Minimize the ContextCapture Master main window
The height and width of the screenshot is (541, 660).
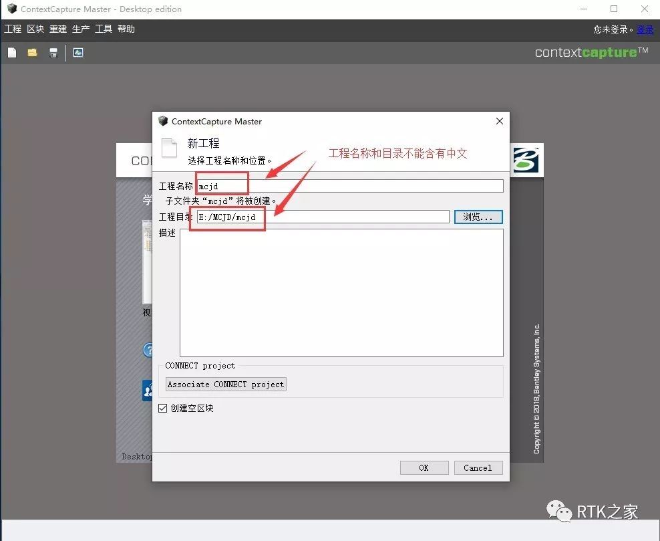click(584, 9)
